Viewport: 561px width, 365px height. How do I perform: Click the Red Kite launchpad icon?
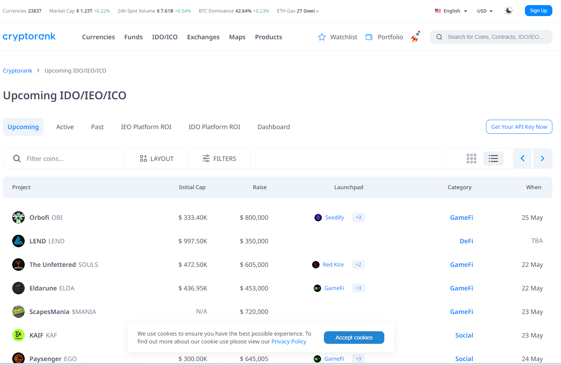click(x=316, y=265)
